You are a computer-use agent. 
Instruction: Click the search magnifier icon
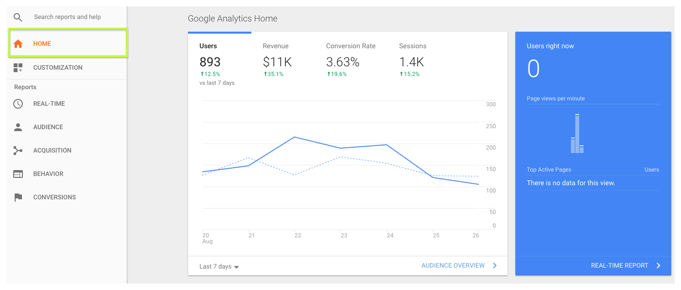coord(18,17)
